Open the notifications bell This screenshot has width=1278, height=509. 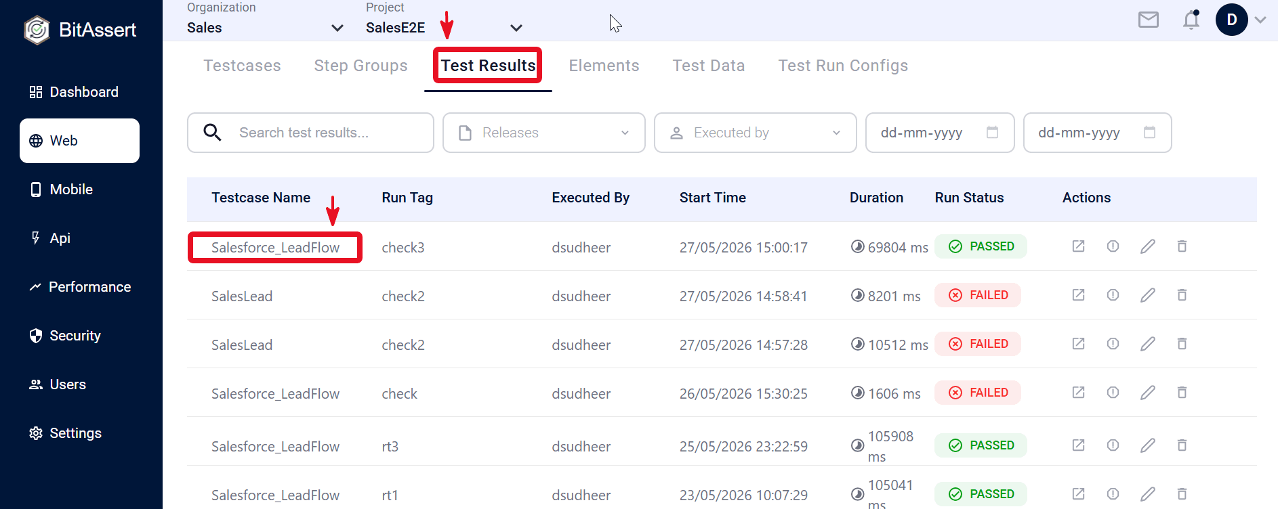pos(1191,20)
